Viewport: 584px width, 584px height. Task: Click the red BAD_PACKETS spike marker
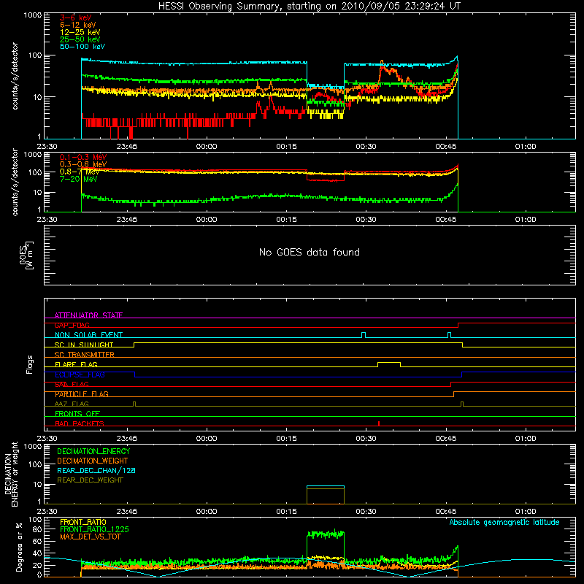click(x=379, y=423)
